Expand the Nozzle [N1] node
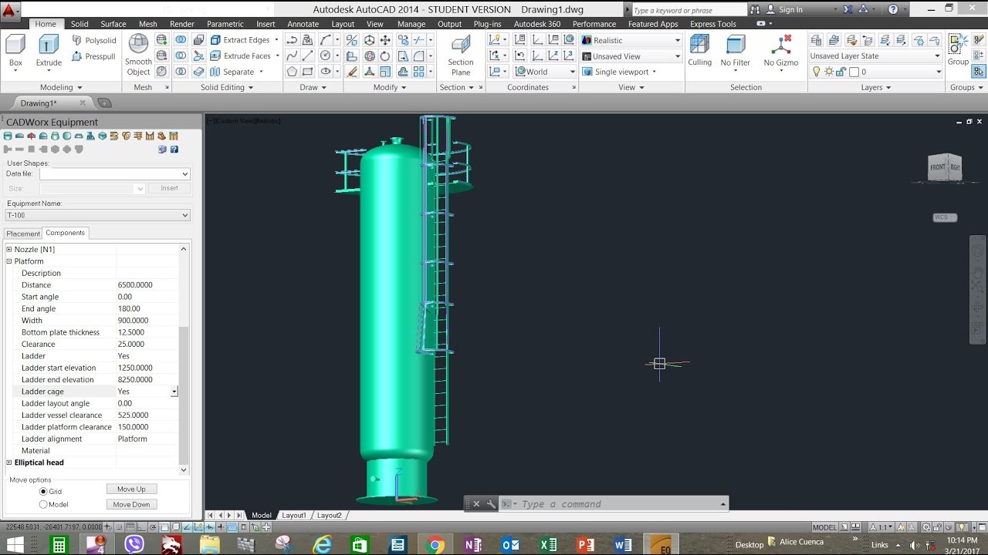Image resolution: width=988 pixels, height=555 pixels. coord(9,249)
